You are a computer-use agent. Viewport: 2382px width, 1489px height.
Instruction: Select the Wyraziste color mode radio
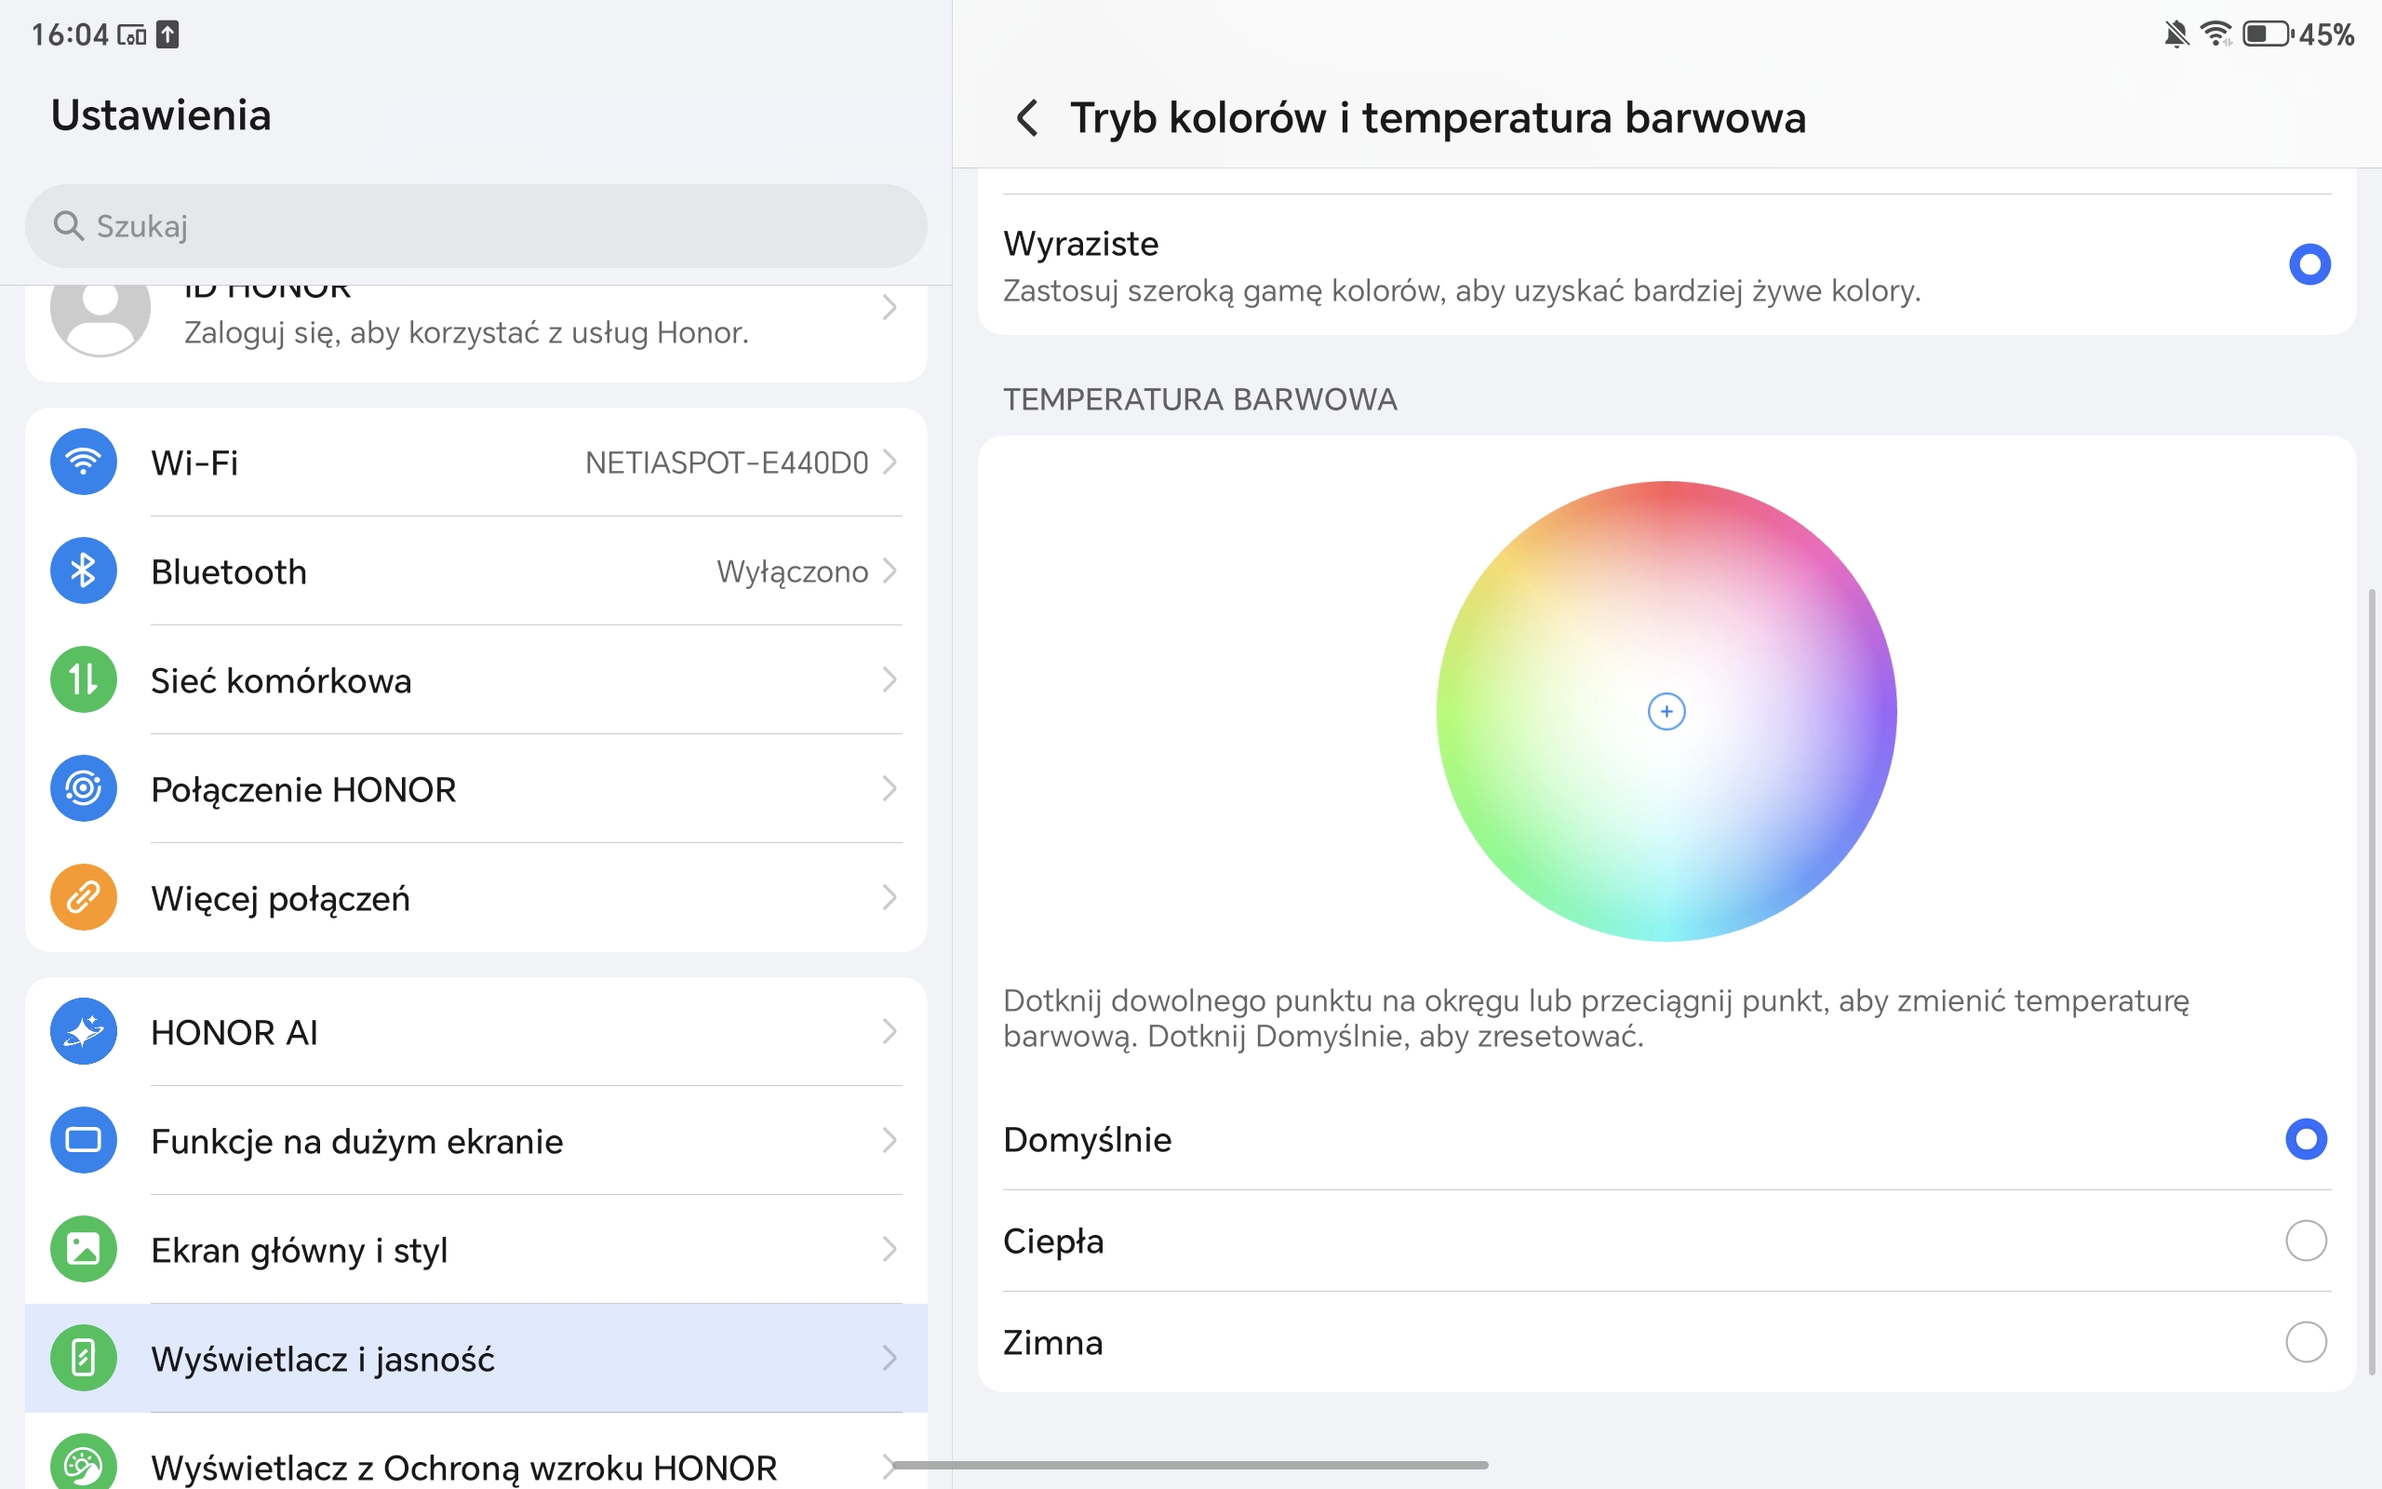pyautogui.click(x=2309, y=264)
